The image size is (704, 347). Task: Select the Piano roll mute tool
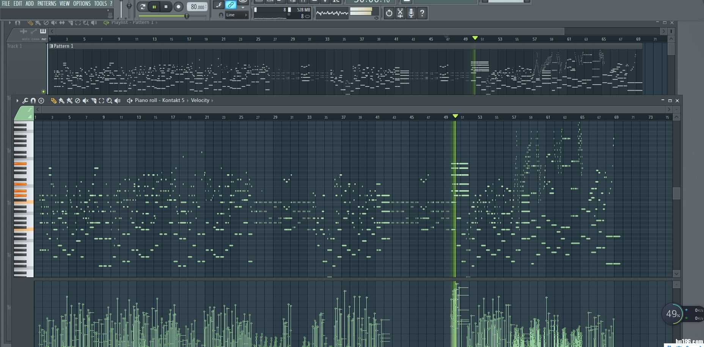[x=86, y=100]
